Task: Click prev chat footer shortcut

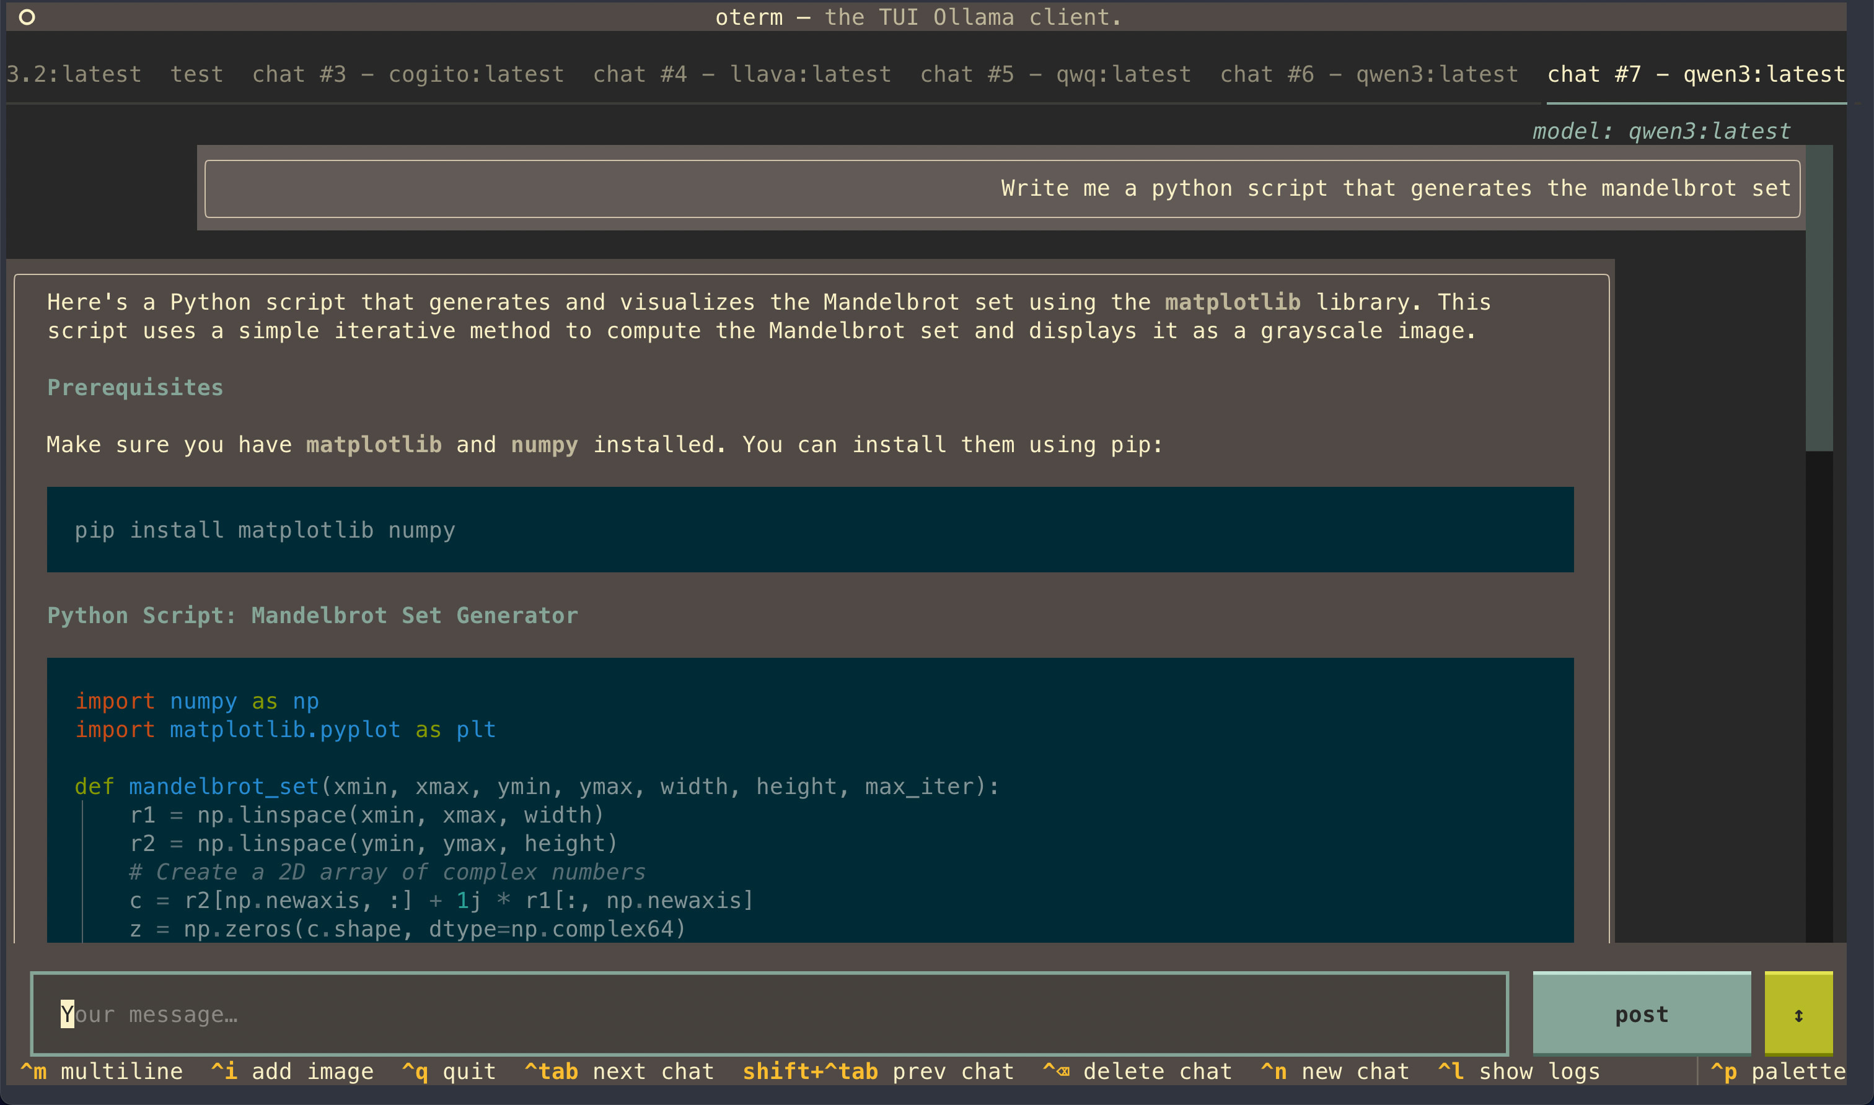Action: [878, 1072]
